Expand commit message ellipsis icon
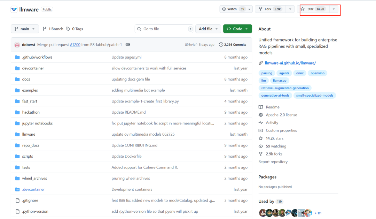The image size is (376, 219). (128, 45)
